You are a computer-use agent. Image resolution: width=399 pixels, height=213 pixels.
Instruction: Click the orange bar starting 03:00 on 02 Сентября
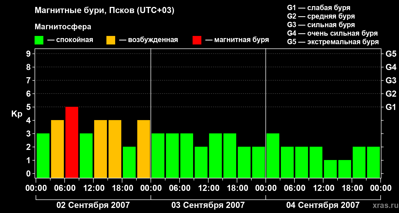[x=57, y=149]
